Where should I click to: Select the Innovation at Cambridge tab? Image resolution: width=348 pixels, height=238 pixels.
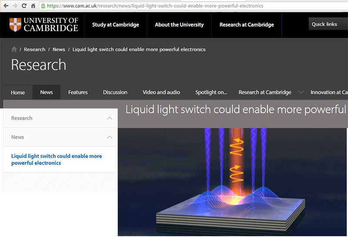click(x=329, y=92)
